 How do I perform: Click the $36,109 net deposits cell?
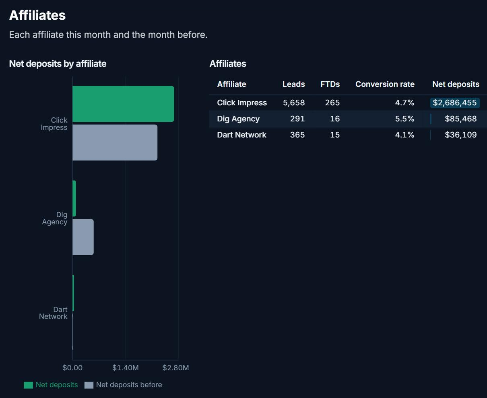(x=461, y=135)
